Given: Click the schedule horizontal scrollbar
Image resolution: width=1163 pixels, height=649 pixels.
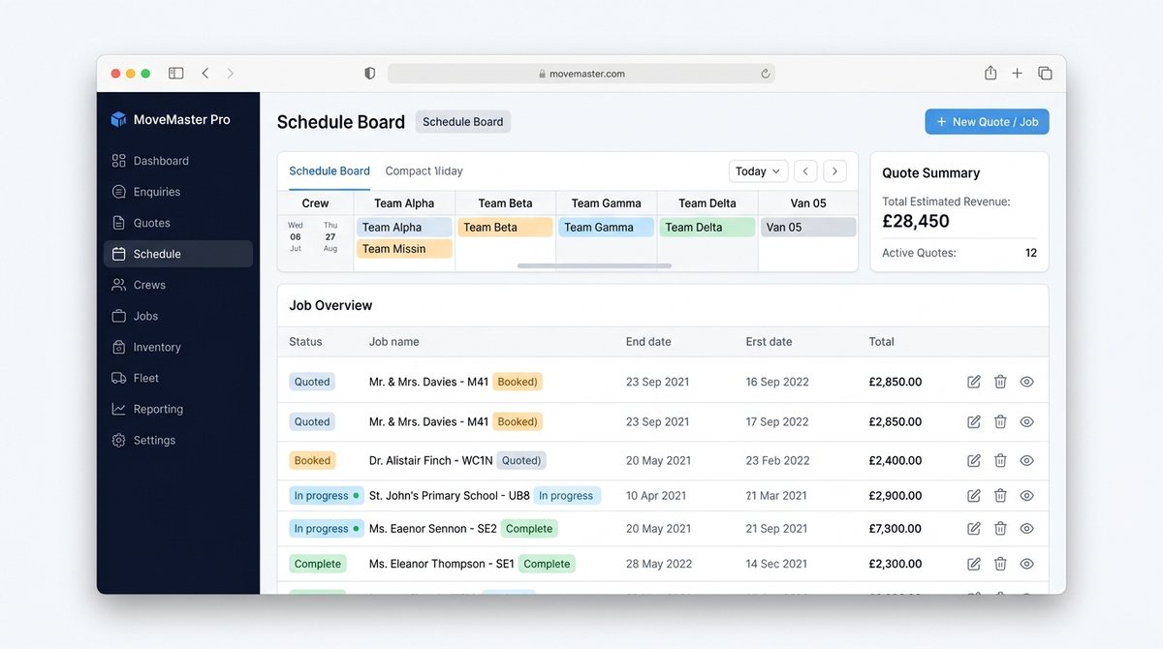Looking at the screenshot, I should pos(594,265).
